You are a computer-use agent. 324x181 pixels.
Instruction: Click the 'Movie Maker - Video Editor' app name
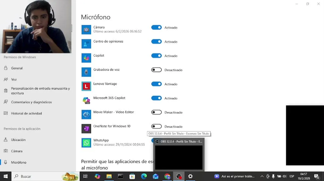pyautogui.click(x=114, y=112)
